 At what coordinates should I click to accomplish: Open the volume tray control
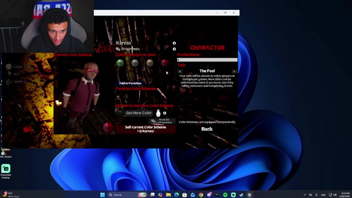coord(335,195)
